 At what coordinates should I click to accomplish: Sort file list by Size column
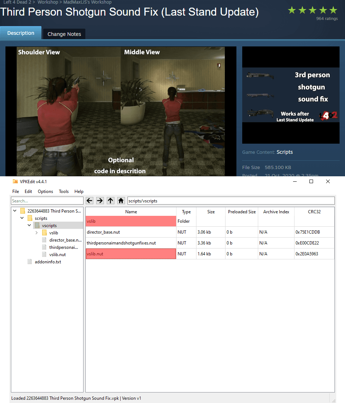tap(211, 212)
